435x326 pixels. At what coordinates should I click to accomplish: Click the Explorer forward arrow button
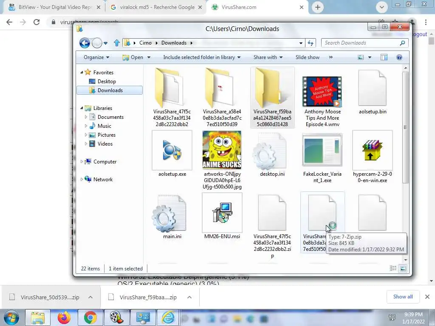pyautogui.click(x=97, y=43)
